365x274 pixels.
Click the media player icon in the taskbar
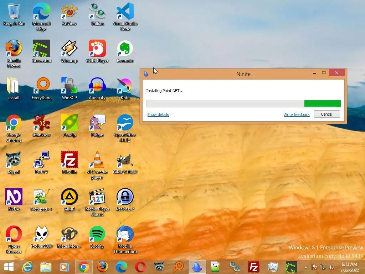64,267
